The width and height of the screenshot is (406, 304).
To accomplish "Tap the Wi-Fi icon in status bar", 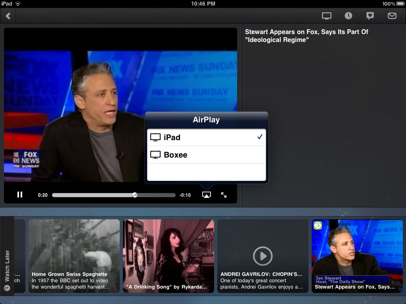I will point(17,4).
